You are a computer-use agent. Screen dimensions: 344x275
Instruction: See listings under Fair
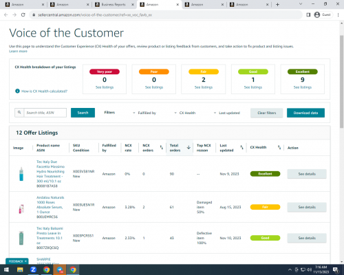click(204, 87)
